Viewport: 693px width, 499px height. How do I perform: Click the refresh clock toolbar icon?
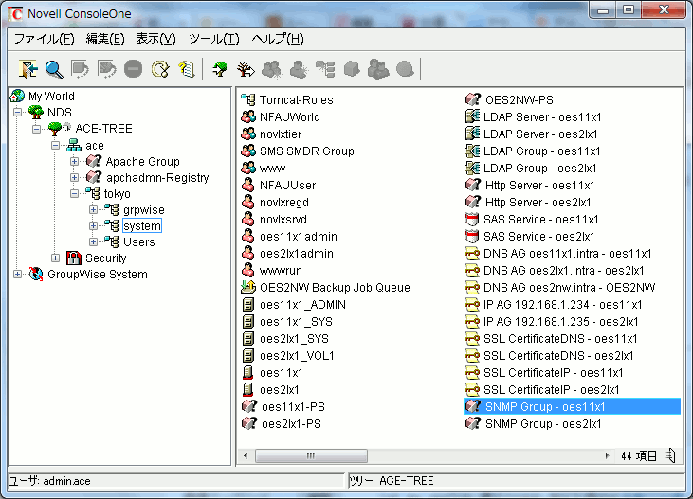click(159, 69)
